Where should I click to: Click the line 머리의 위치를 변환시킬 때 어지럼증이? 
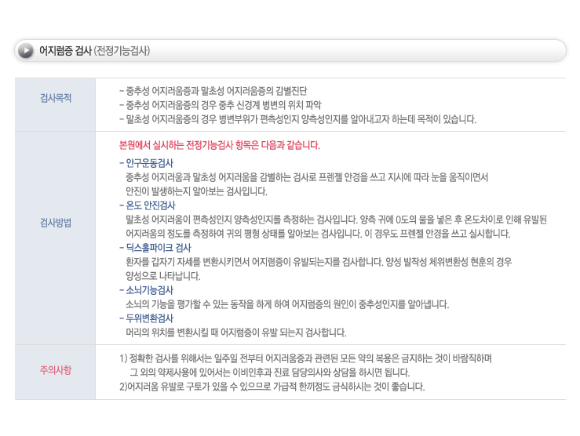click(x=236, y=332)
